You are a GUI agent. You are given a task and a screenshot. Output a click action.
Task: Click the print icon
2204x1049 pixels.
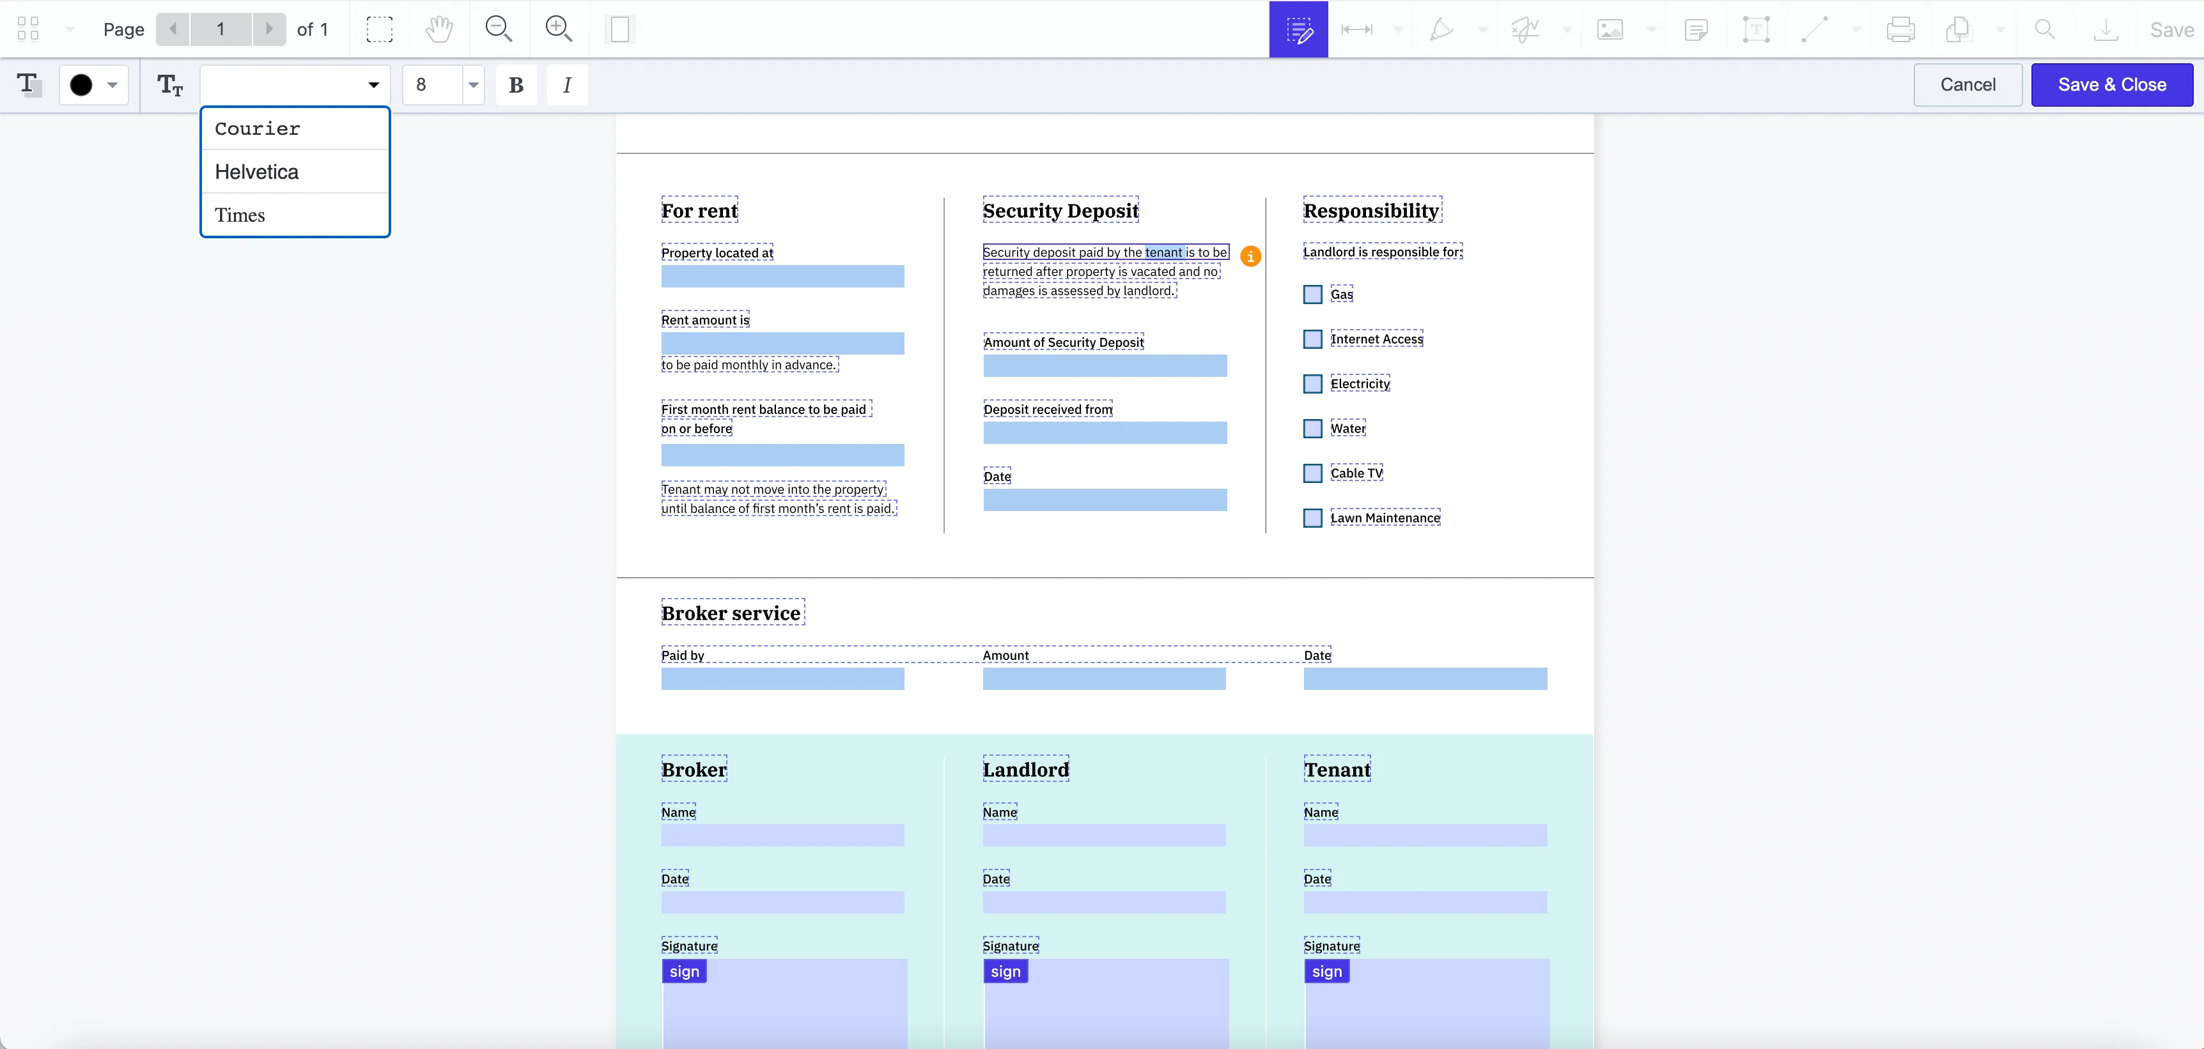point(1900,29)
